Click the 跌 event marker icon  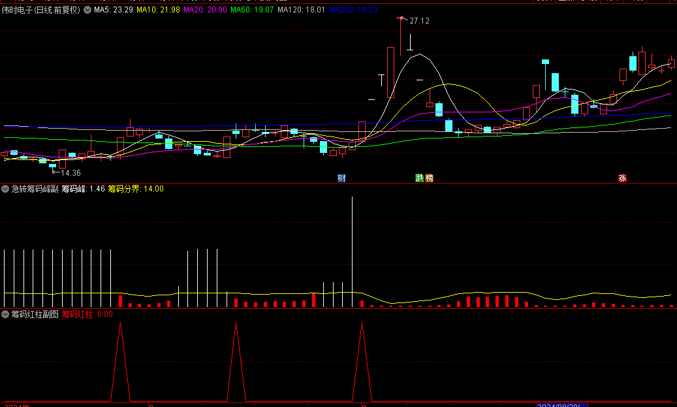420,178
